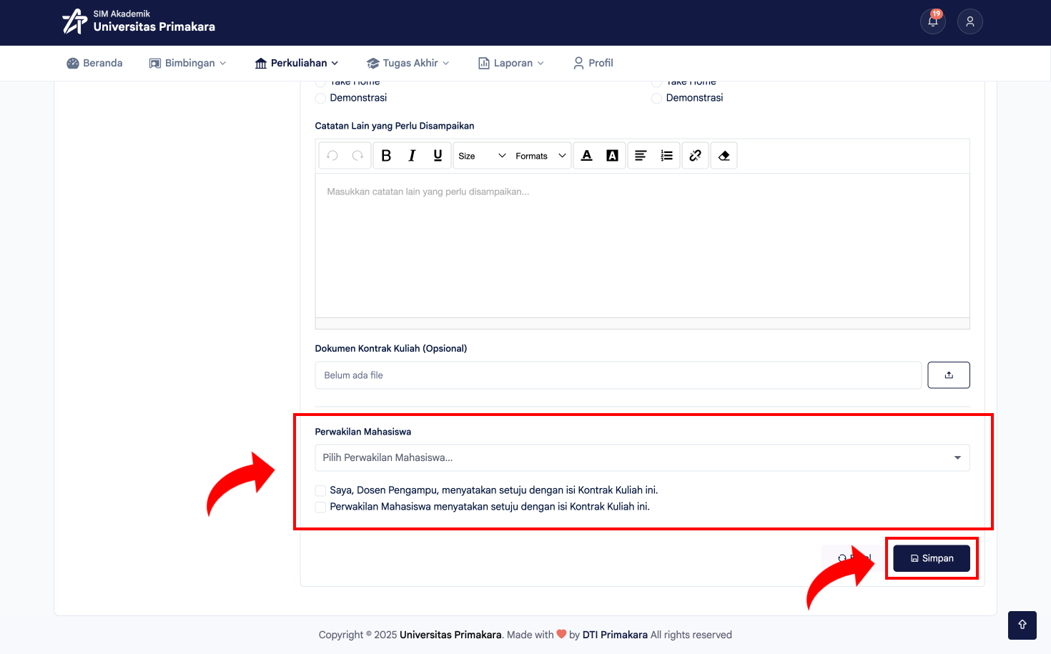Image resolution: width=1051 pixels, height=654 pixels.
Task: Click the Bold formatting icon
Action: [386, 156]
